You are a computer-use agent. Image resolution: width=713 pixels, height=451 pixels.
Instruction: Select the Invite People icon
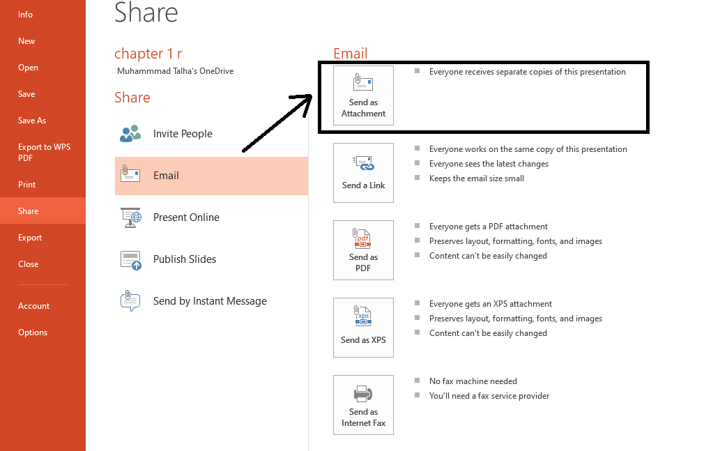130,133
